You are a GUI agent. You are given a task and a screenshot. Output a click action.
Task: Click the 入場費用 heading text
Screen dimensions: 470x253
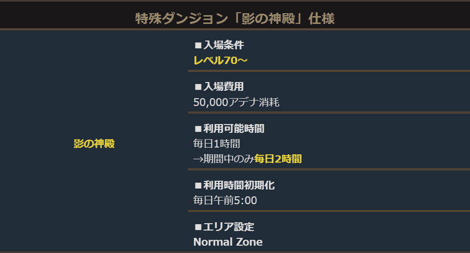(x=223, y=87)
